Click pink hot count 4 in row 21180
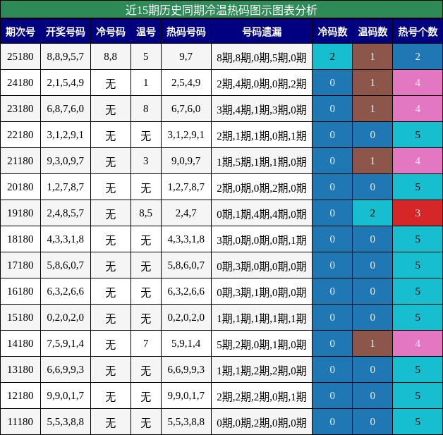This screenshot has height=435, width=443. coord(418,161)
